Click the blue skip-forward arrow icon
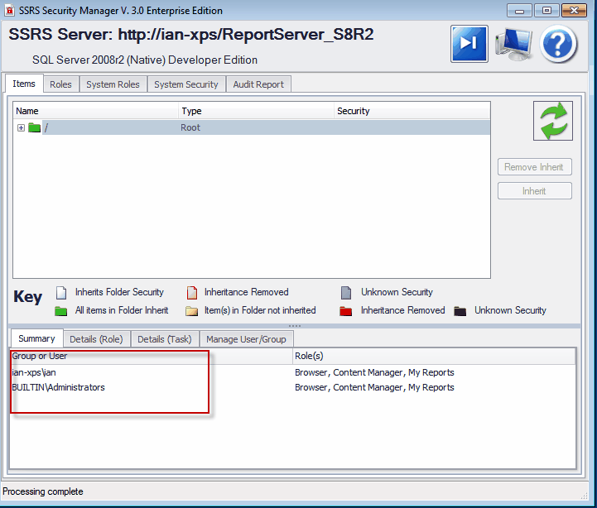 [x=469, y=44]
